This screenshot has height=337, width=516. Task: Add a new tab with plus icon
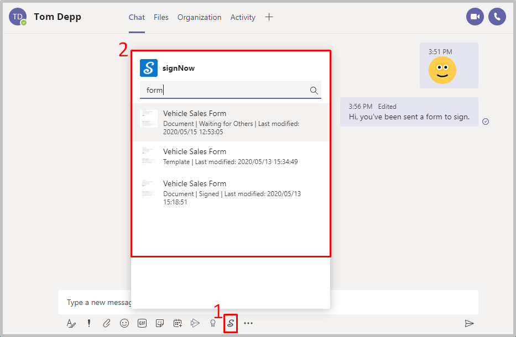[x=269, y=17]
